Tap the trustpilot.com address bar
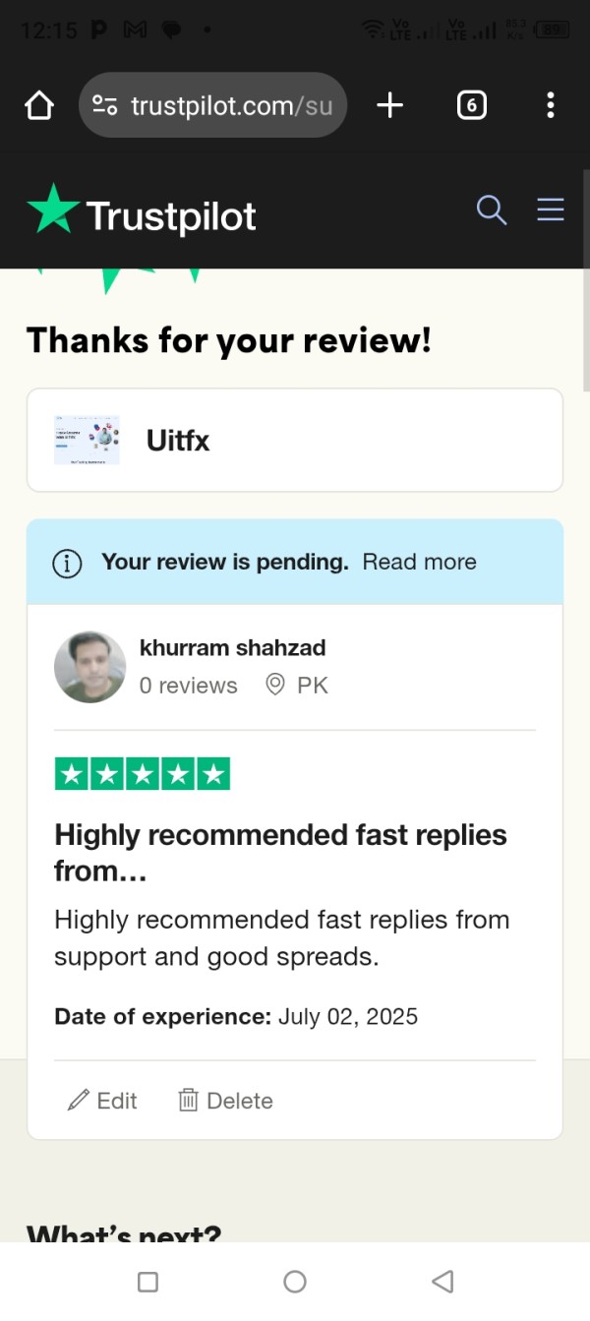The height and width of the screenshot is (1321, 590). pos(231,105)
